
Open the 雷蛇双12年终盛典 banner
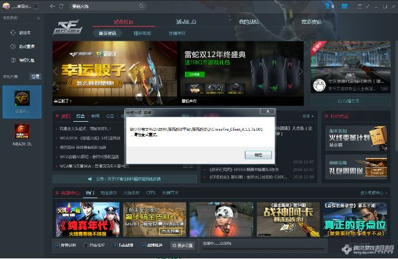[x=242, y=73]
